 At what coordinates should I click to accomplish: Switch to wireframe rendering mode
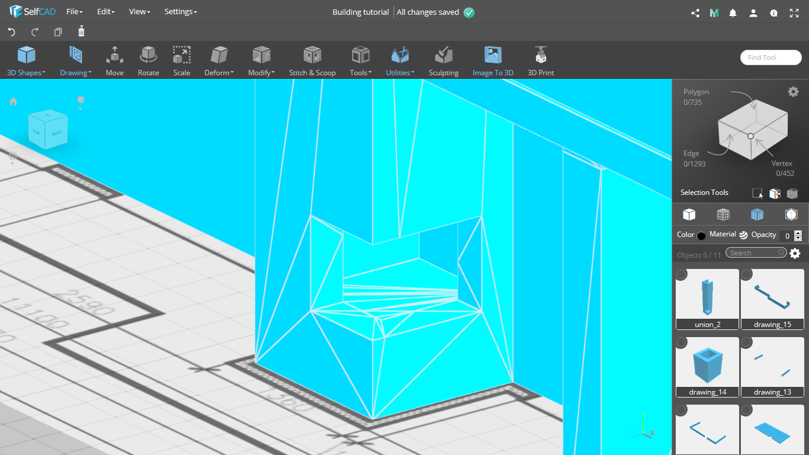723,214
